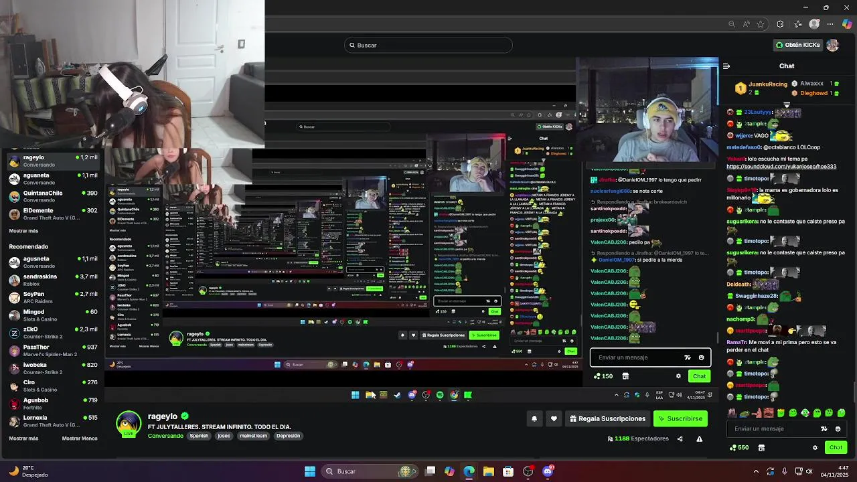
Task: Click the Obtén KICKs button
Action: click(x=797, y=45)
